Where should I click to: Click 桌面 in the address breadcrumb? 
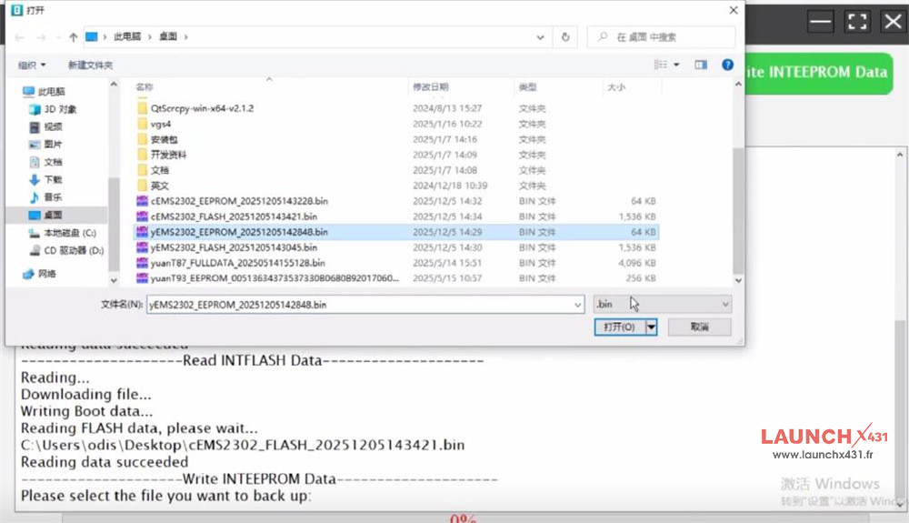coord(168,36)
